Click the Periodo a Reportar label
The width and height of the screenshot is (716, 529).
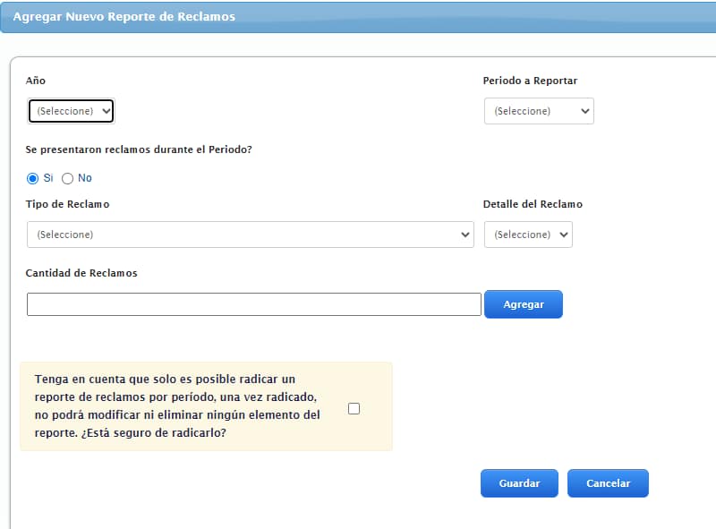[530, 81]
